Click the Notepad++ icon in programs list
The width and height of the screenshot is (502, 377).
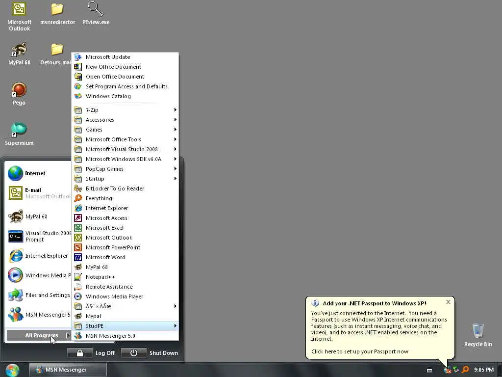tap(78, 277)
